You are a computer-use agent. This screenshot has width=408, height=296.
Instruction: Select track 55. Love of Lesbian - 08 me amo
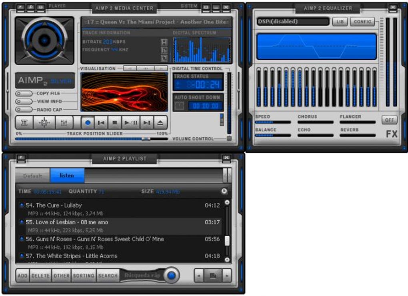[120, 226]
